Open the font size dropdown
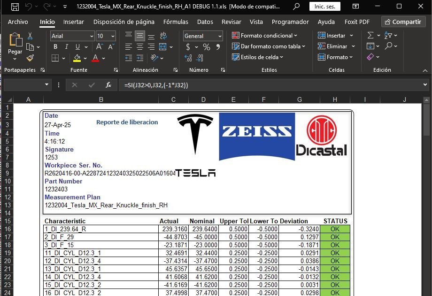The height and width of the screenshot is (296, 432). pyautogui.click(x=113, y=36)
